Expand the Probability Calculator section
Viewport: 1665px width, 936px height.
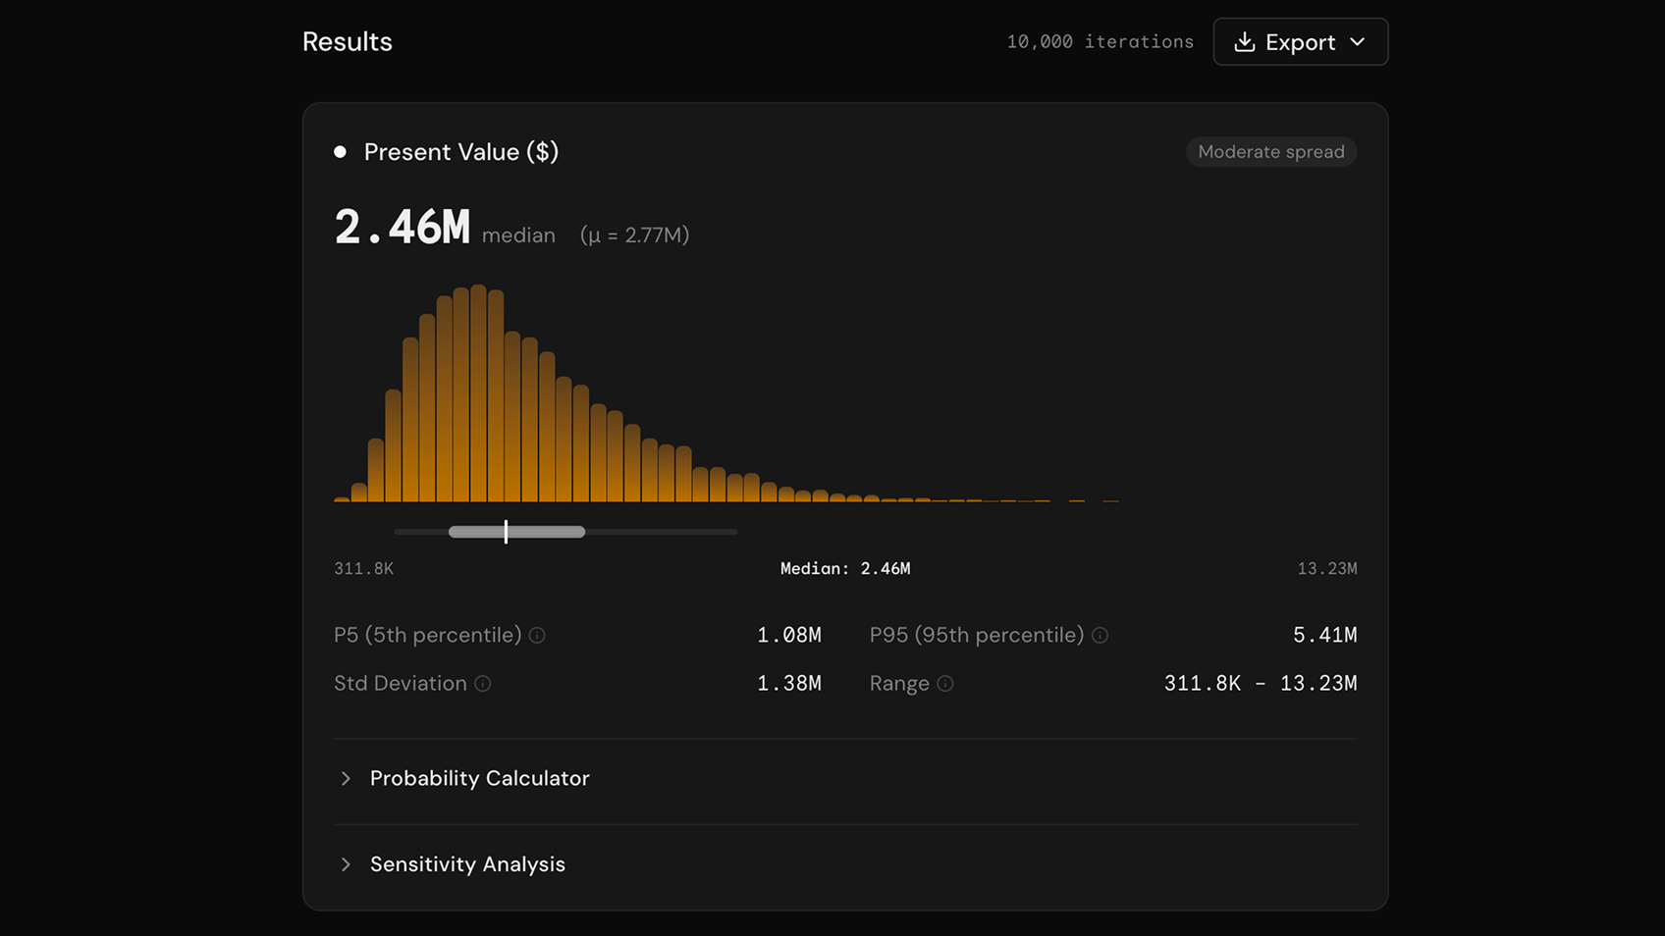pos(479,778)
